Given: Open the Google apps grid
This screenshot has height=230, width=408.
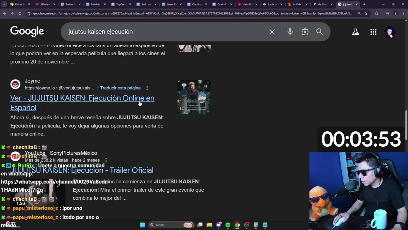Looking at the screenshot, I should (x=373, y=32).
